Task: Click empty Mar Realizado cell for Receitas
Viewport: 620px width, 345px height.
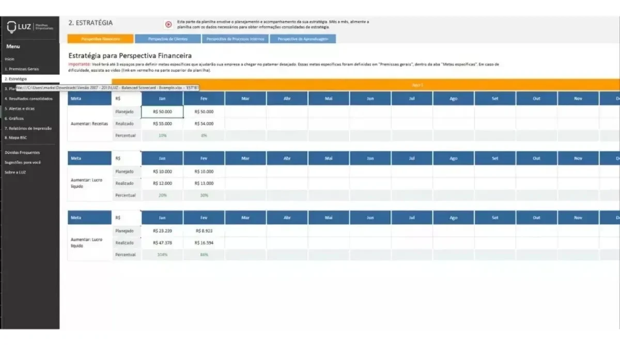Action: (245, 123)
